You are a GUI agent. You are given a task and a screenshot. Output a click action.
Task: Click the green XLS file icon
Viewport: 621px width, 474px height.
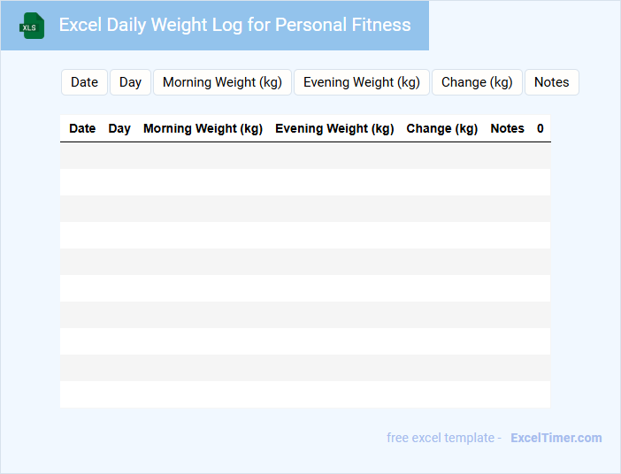(x=33, y=26)
